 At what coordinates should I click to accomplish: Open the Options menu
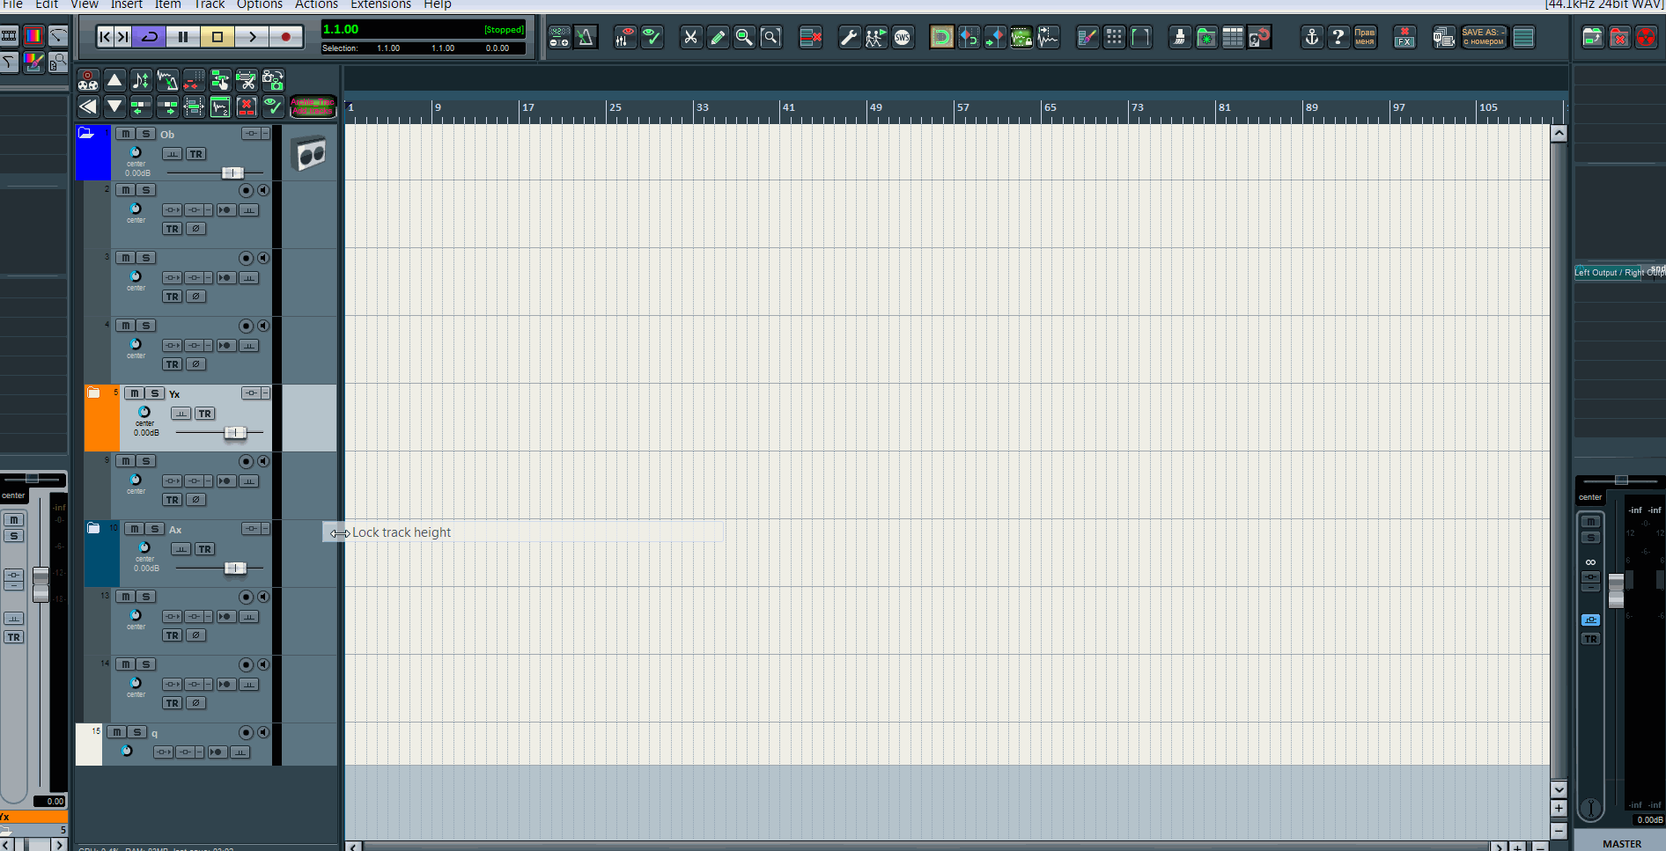(x=260, y=4)
